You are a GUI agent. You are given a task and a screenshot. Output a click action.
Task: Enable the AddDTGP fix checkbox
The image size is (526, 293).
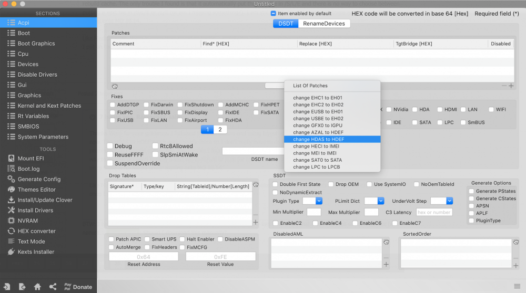113,104
